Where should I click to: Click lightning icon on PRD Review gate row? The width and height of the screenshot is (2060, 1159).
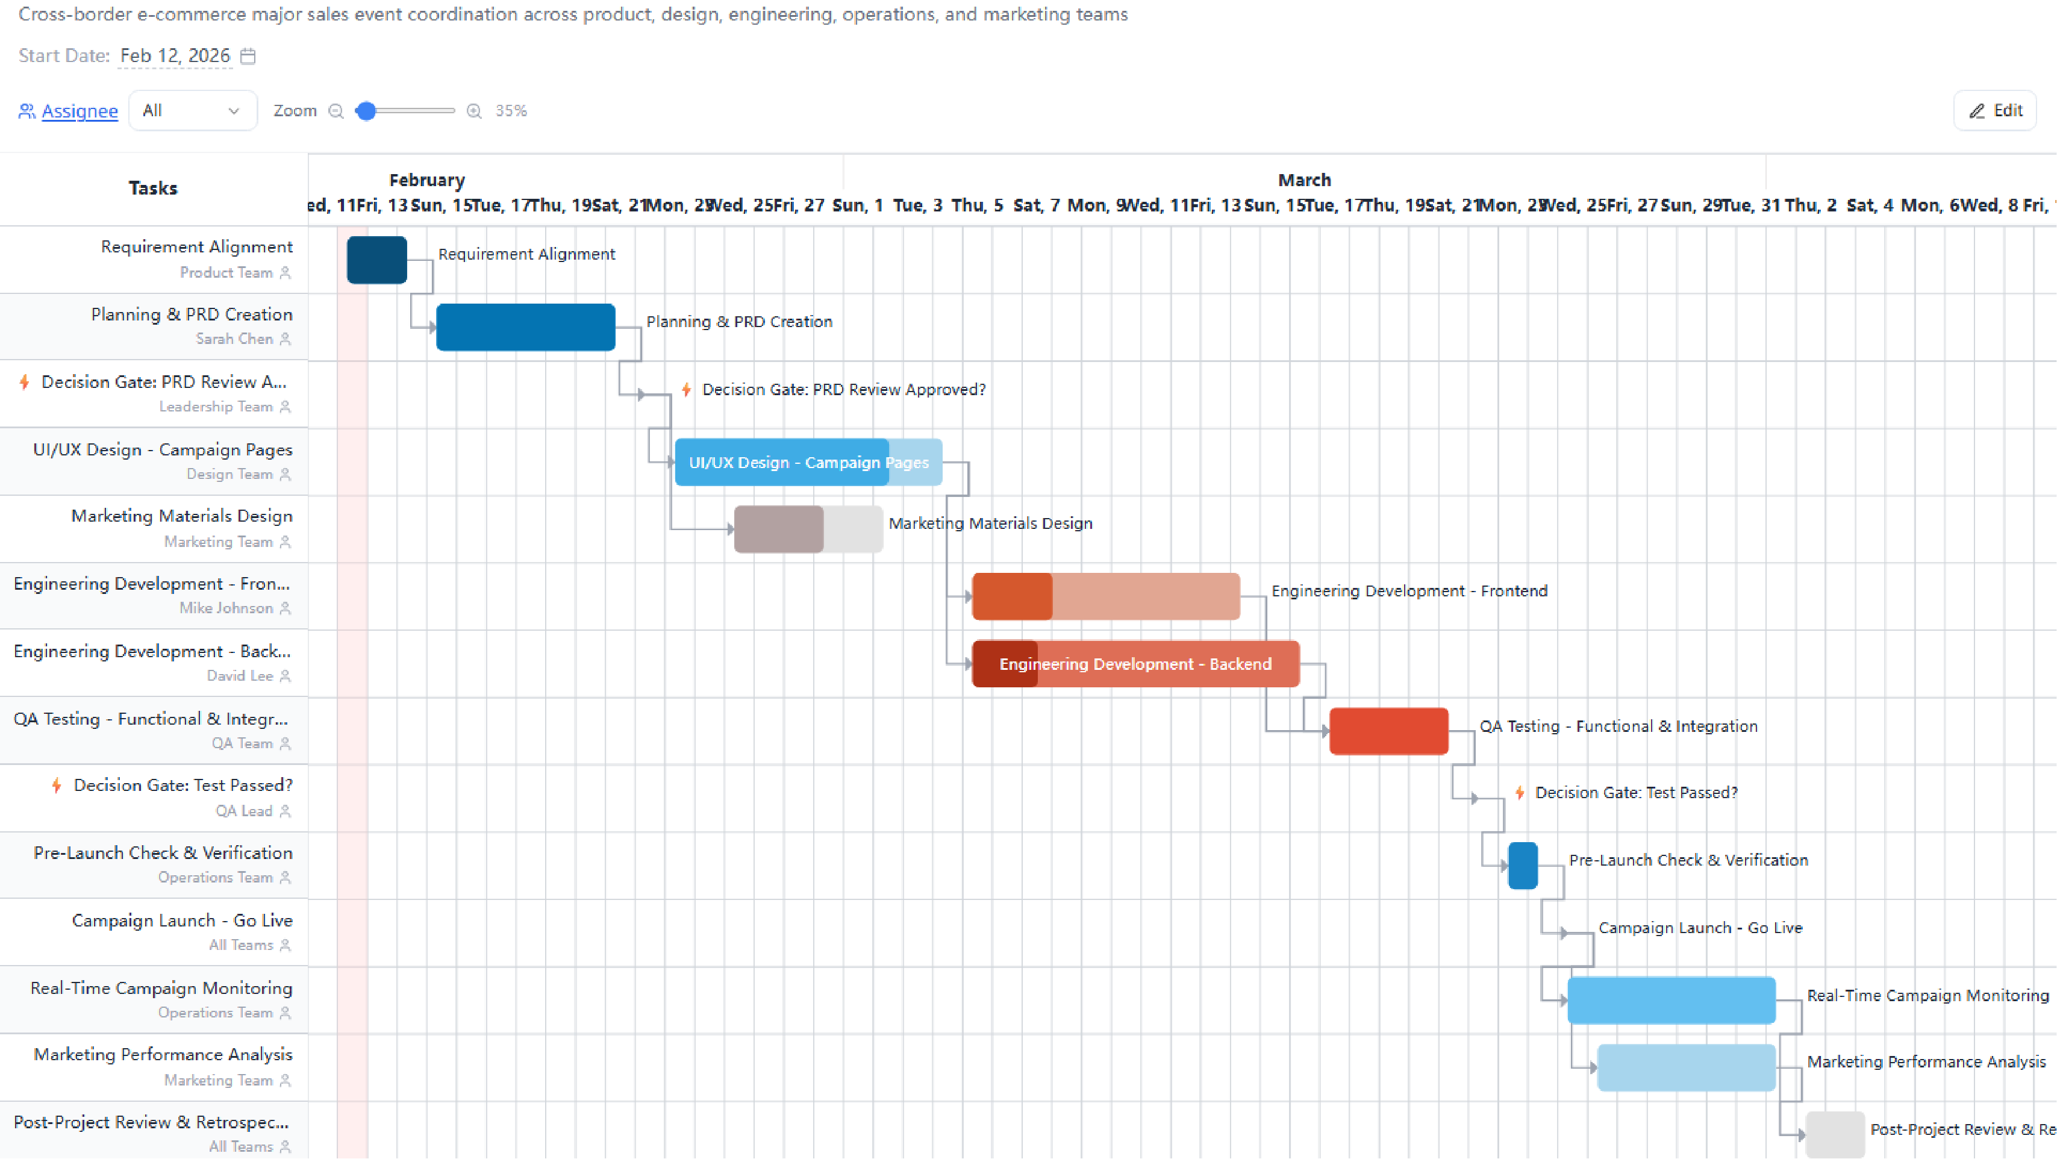(25, 381)
